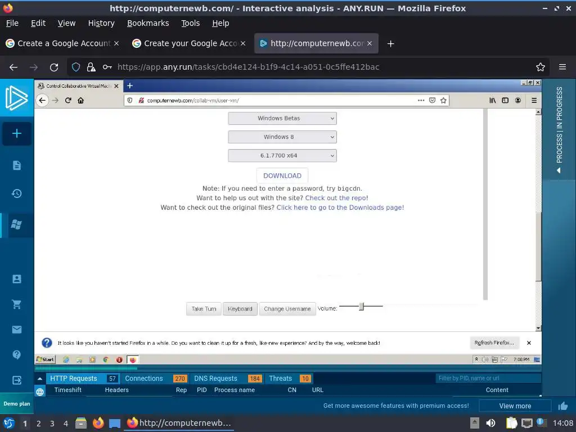This screenshot has height=432, width=576.
Task: Open the Bookmarks menu
Action: (148, 23)
